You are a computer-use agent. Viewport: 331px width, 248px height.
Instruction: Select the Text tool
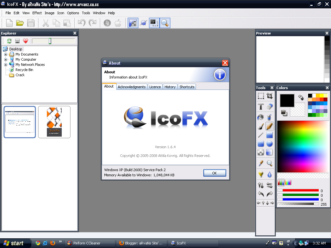pyautogui.click(x=261, y=107)
